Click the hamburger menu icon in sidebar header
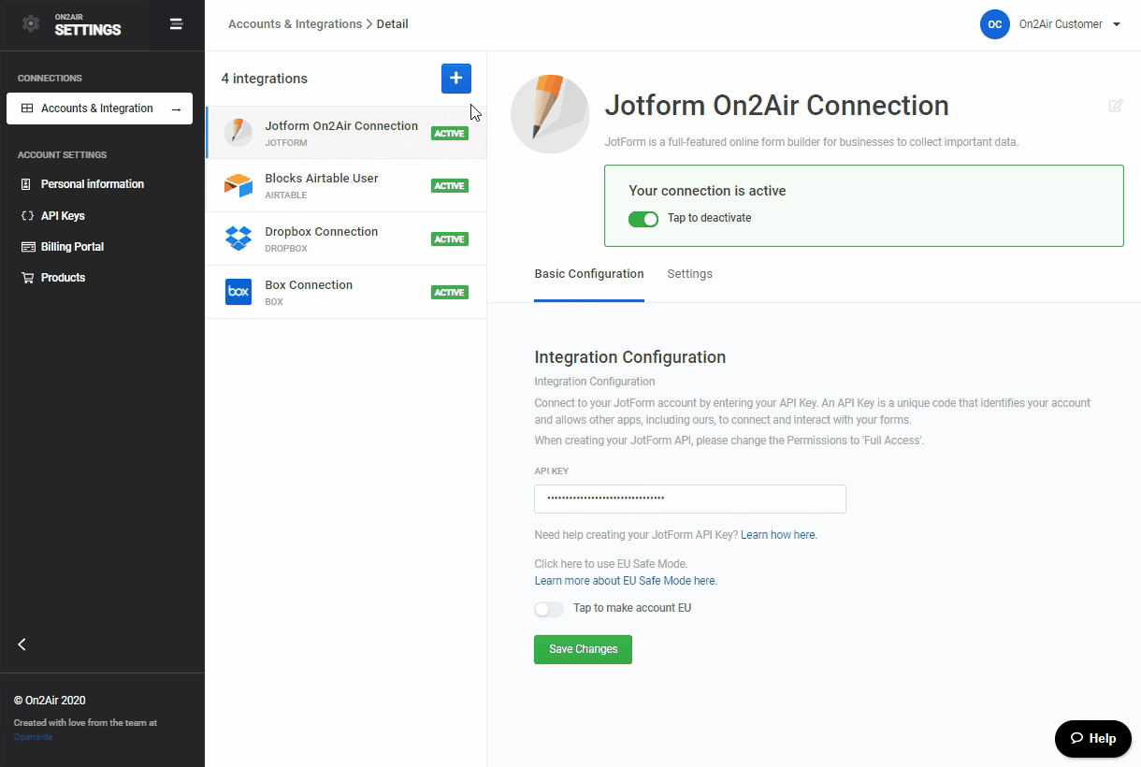This screenshot has height=767, width=1141. pyautogui.click(x=176, y=24)
